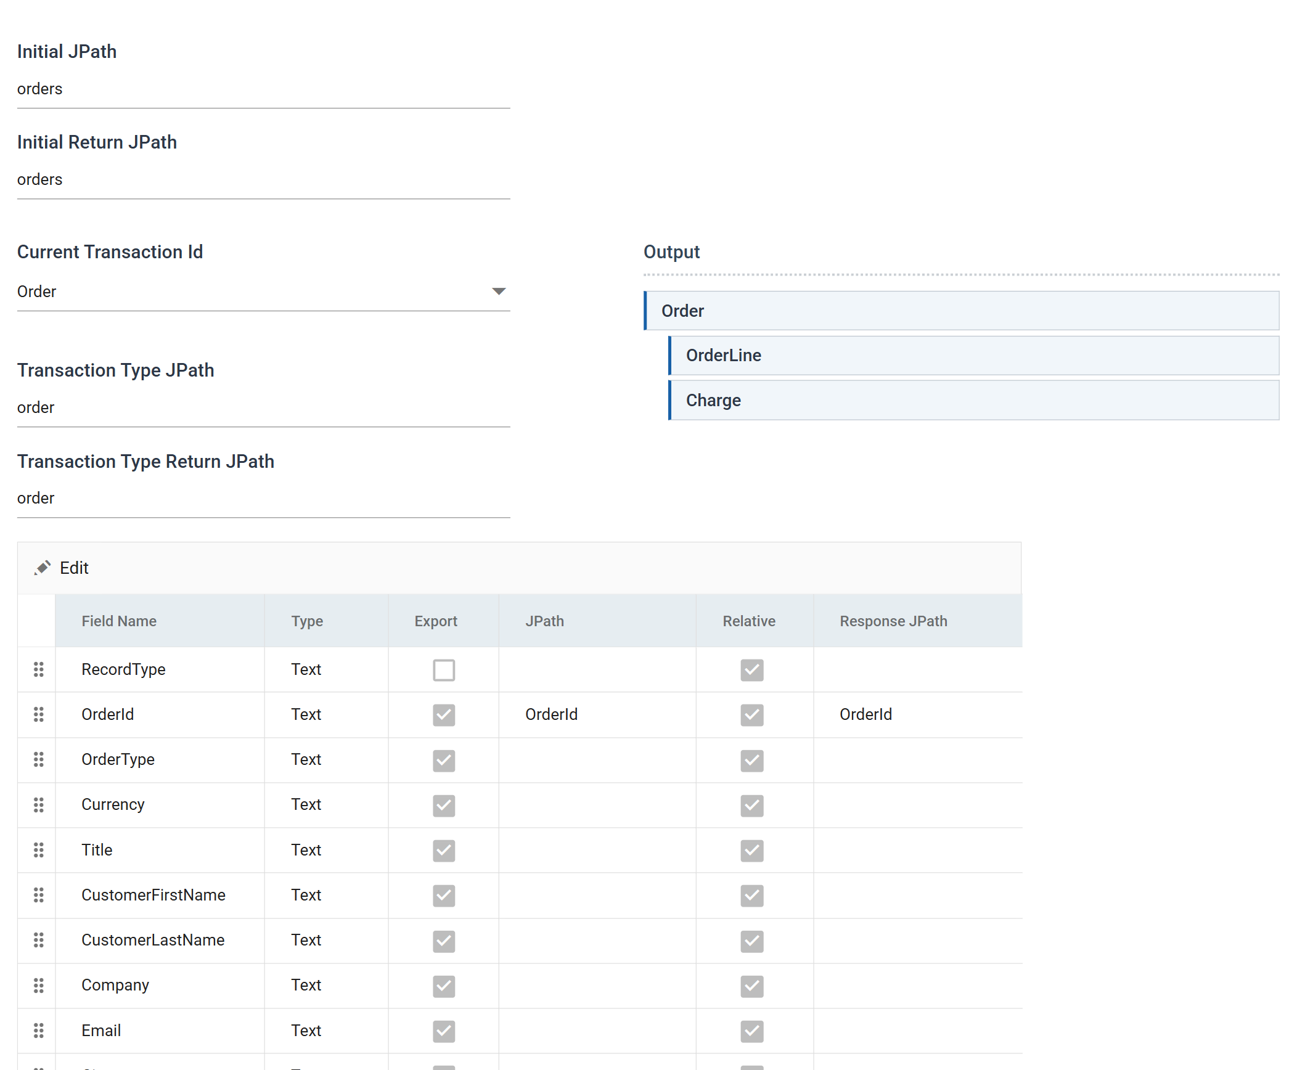Toggle Relative checkbox for Currency
The width and height of the screenshot is (1297, 1070).
pos(752,805)
